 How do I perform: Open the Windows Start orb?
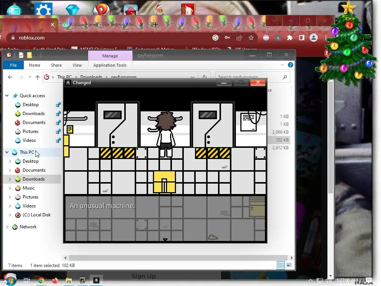9,280
